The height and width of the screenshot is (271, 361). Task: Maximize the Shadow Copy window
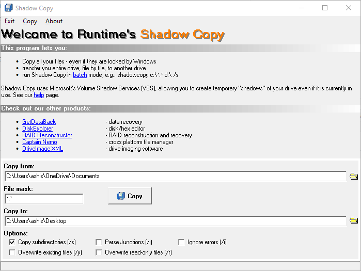pos(325,8)
